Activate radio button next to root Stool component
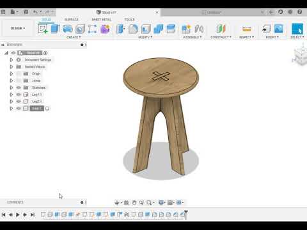Image resolution: width=307 pixels, height=230 pixels. pos(45,53)
